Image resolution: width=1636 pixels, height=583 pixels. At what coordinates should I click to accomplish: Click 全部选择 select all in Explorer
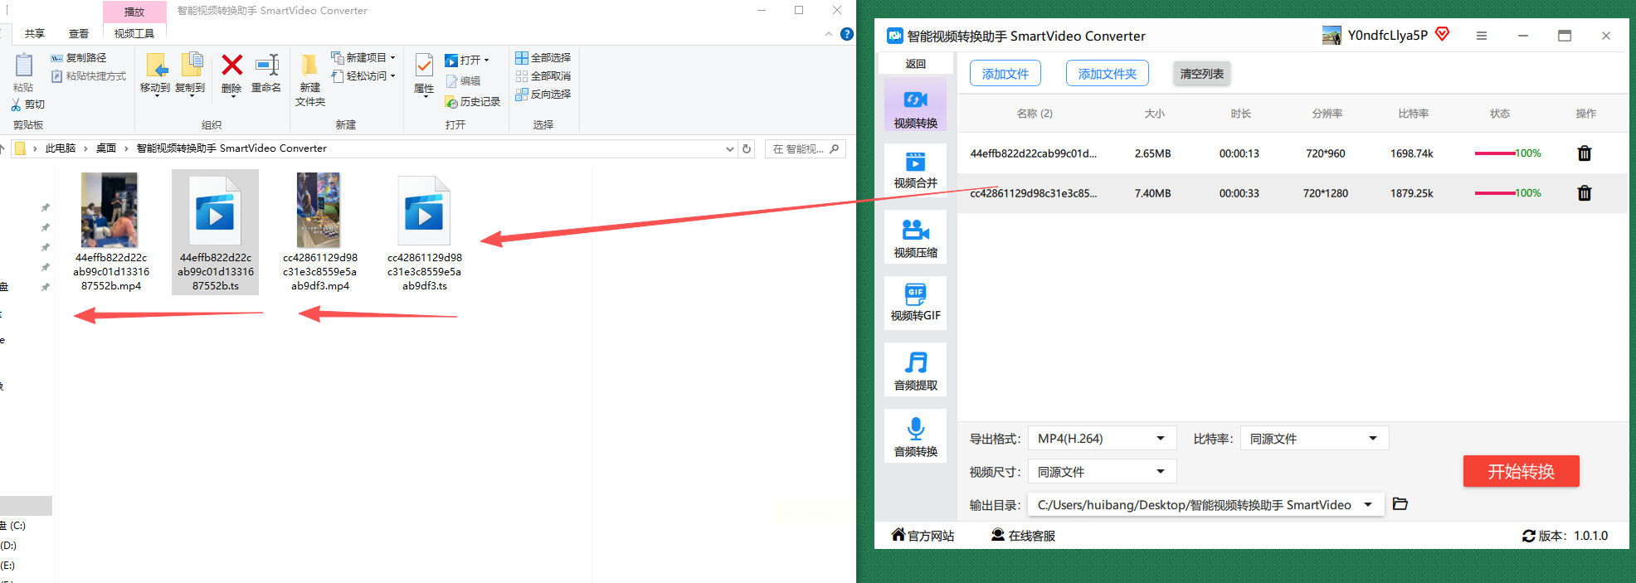click(543, 58)
